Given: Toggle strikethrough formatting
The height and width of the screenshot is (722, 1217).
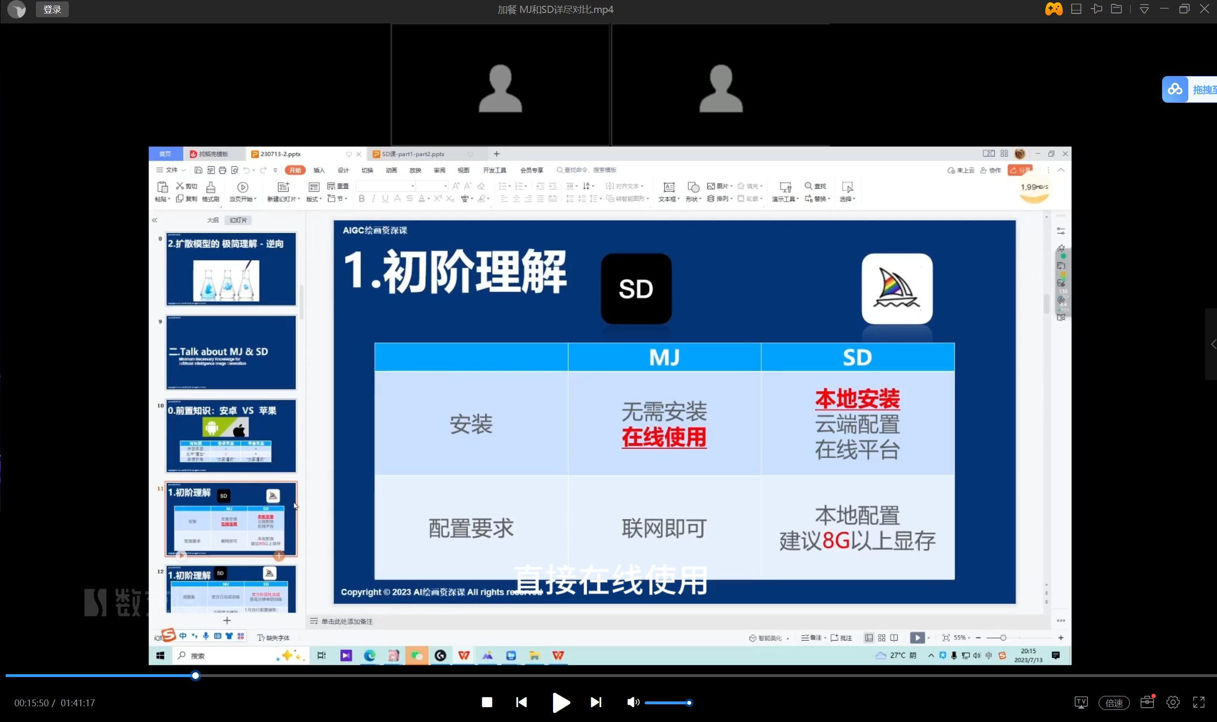Looking at the screenshot, I should tap(409, 198).
